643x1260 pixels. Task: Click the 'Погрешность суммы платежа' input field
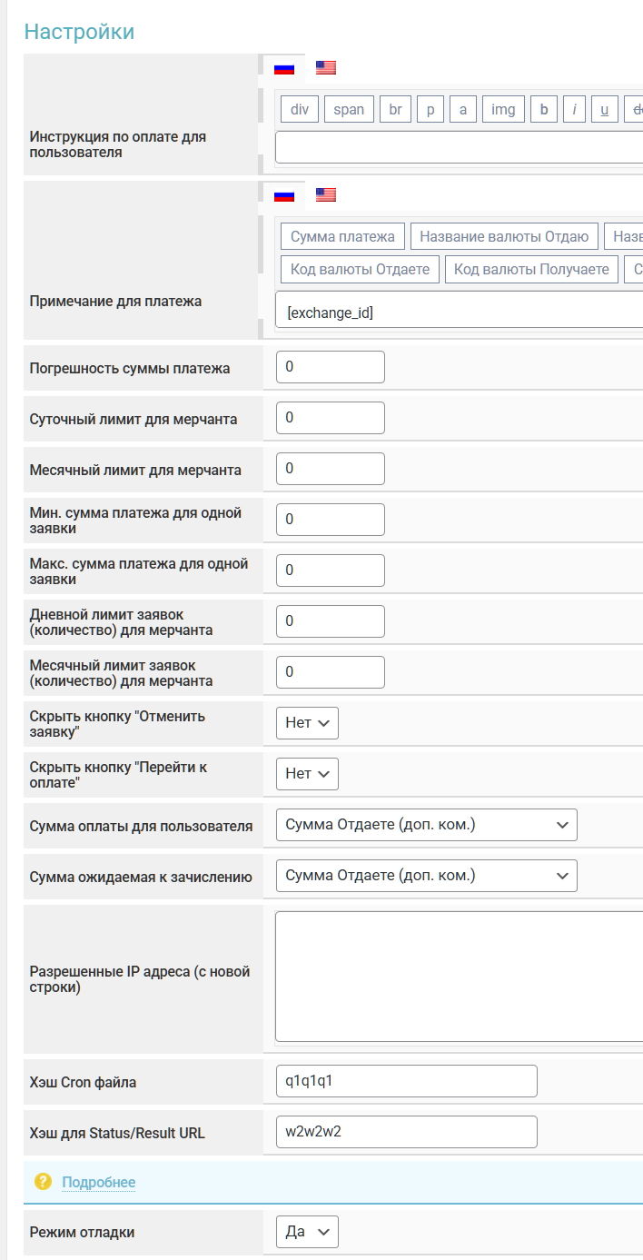coord(330,367)
